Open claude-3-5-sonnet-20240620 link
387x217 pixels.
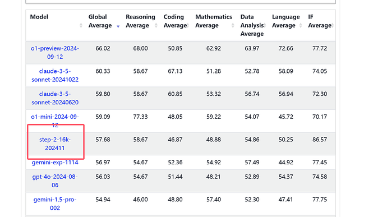tap(55, 98)
